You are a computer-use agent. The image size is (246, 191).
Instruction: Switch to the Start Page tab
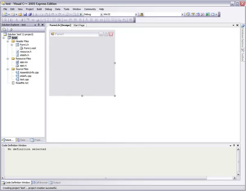pos(79,25)
